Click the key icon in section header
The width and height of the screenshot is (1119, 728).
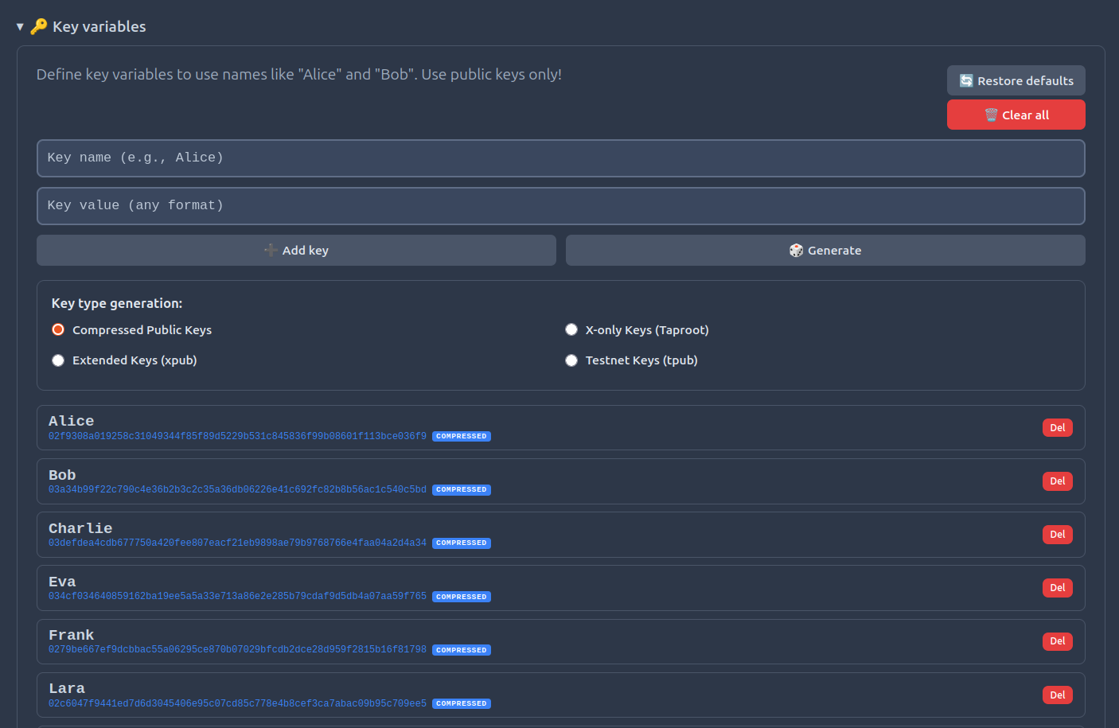point(39,27)
